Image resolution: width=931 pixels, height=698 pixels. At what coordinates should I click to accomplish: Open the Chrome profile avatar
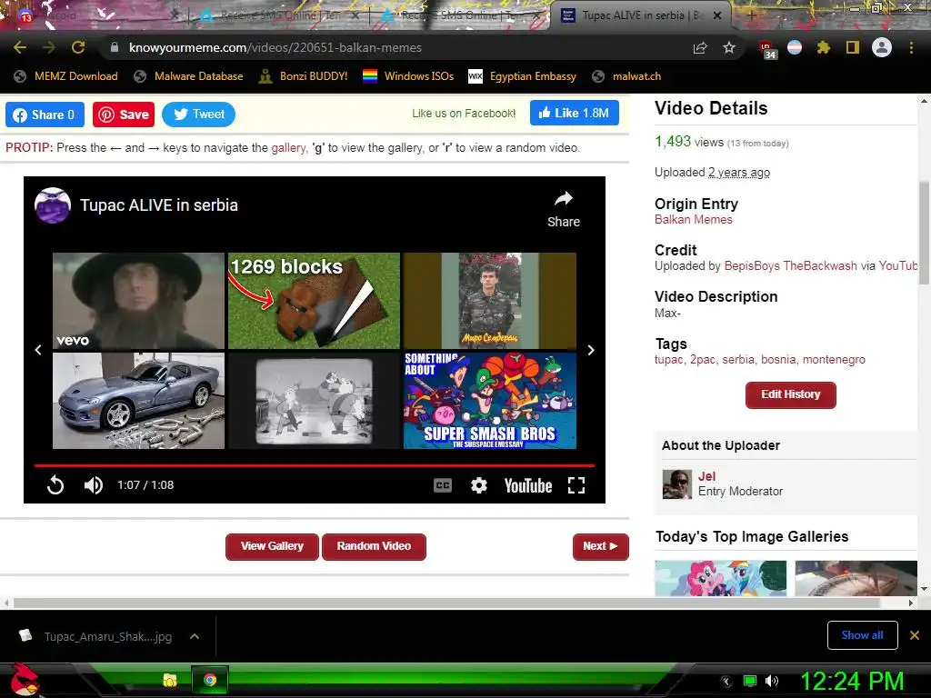(x=882, y=47)
